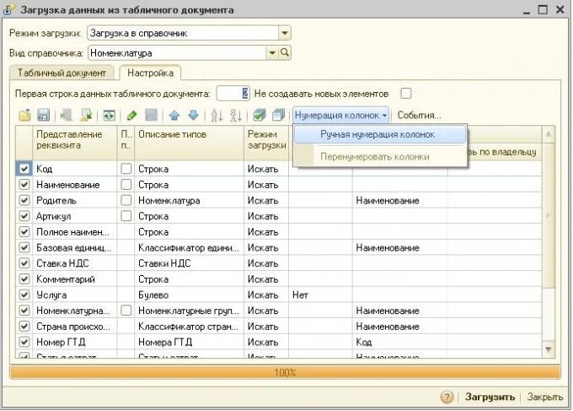573x411 pixels.
Task: Open the Вид справочника dropdown arrow
Action: pyautogui.click(x=272, y=52)
